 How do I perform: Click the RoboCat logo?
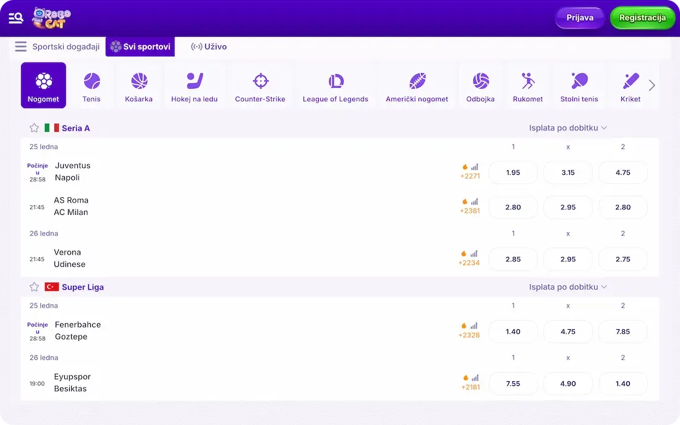51,18
